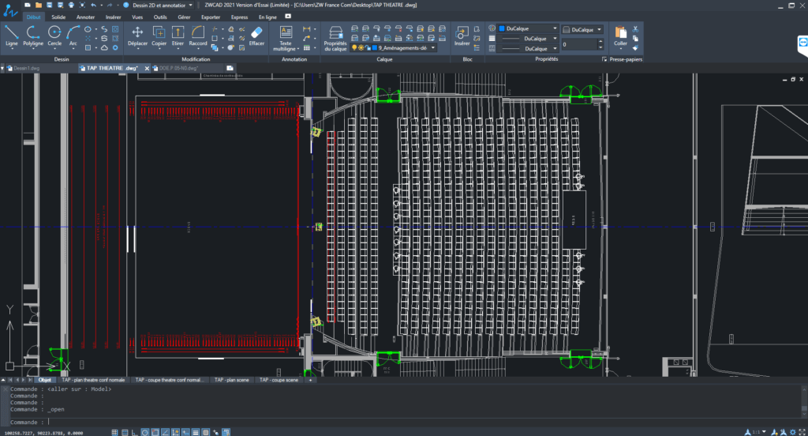This screenshot has width=808, height=436.
Task: Switch to TAP - plan scene layout tab
Action: tap(231, 380)
